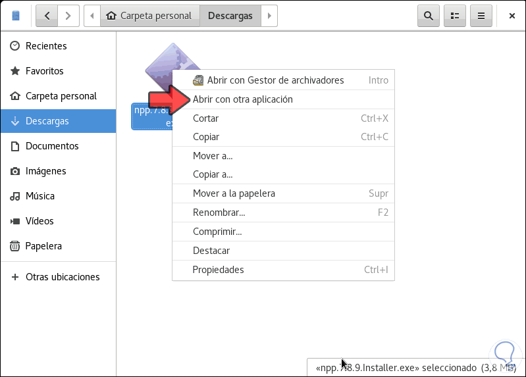
Task: Expand path bar right scroll arrow
Action: coord(269,15)
